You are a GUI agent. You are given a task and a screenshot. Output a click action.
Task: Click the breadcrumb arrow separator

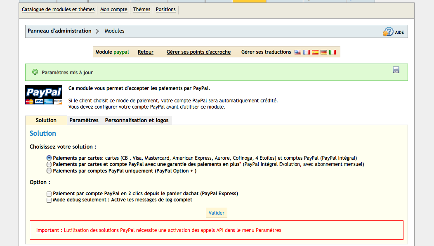coord(97,31)
